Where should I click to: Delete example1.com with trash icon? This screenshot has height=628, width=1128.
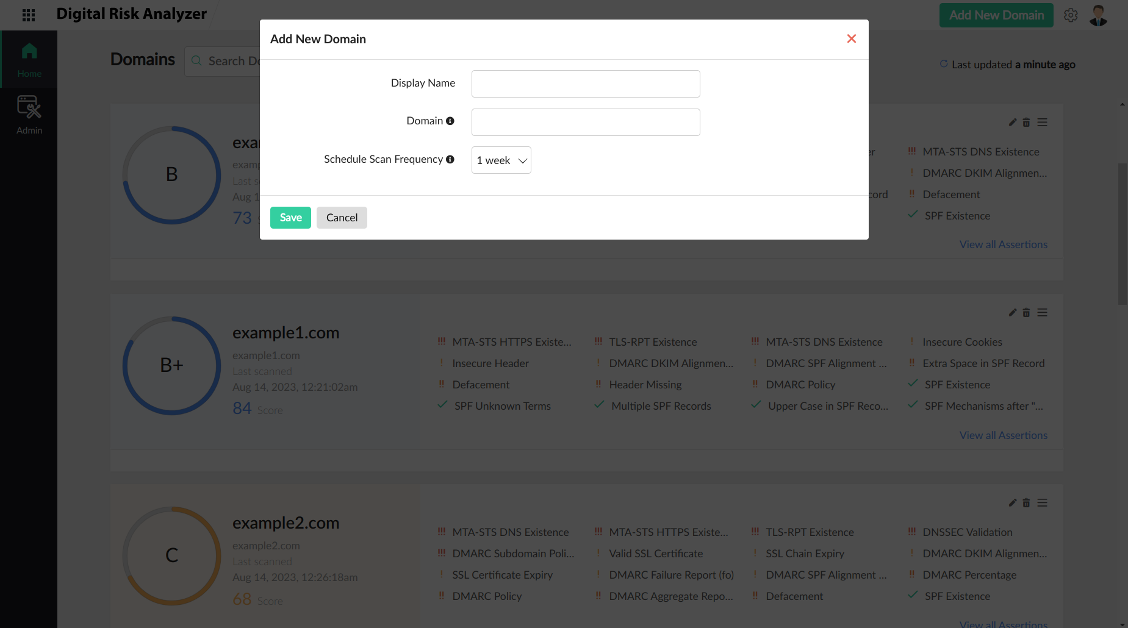tap(1026, 313)
